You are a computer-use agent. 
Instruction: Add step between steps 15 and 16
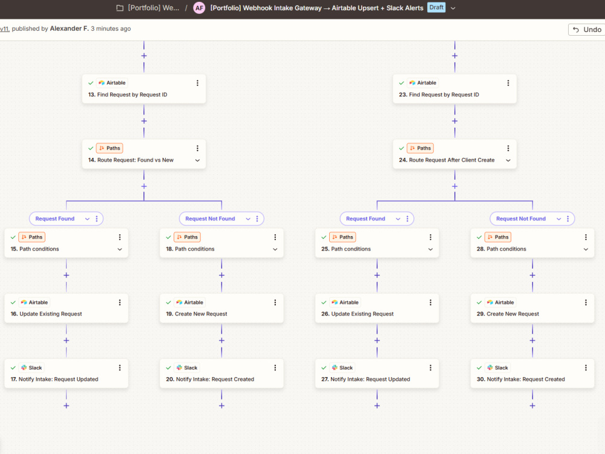click(67, 275)
